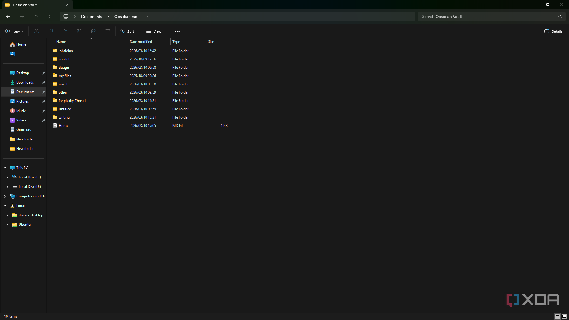Sort by Date modified column
569x320 pixels.
(149, 42)
